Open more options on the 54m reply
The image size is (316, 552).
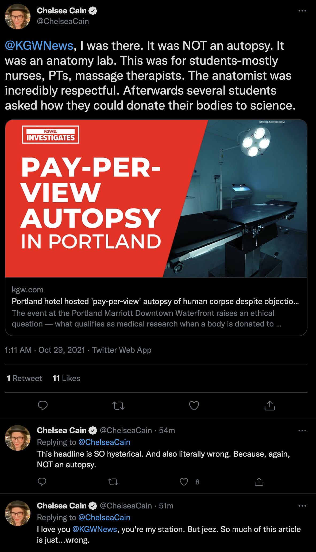point(302,430)
